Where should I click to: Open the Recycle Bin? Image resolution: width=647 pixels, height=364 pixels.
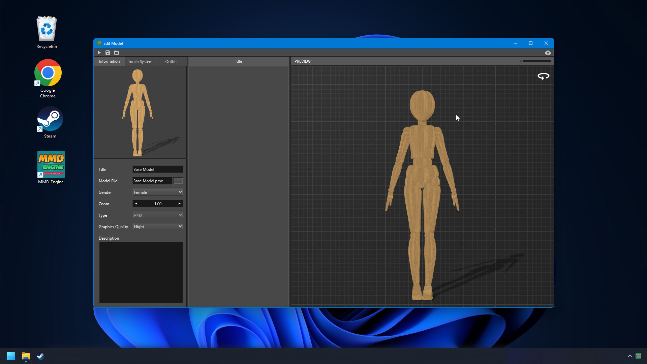pyautogui.click(x=47, y=29)
